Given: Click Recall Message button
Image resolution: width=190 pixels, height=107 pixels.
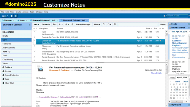Looking at the screenshot, I should (x=84, y=24).
